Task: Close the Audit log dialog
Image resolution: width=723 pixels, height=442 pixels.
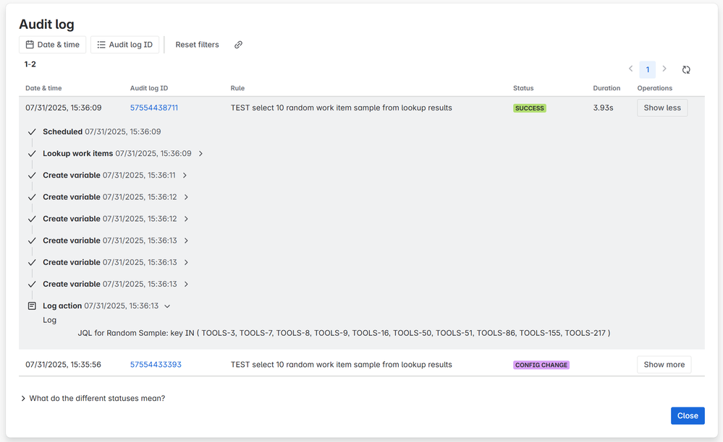Action: click(687, 415)
